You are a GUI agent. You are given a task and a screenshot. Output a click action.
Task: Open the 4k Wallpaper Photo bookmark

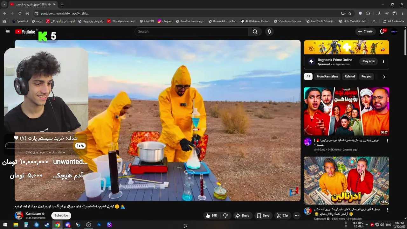coord(255,21)
